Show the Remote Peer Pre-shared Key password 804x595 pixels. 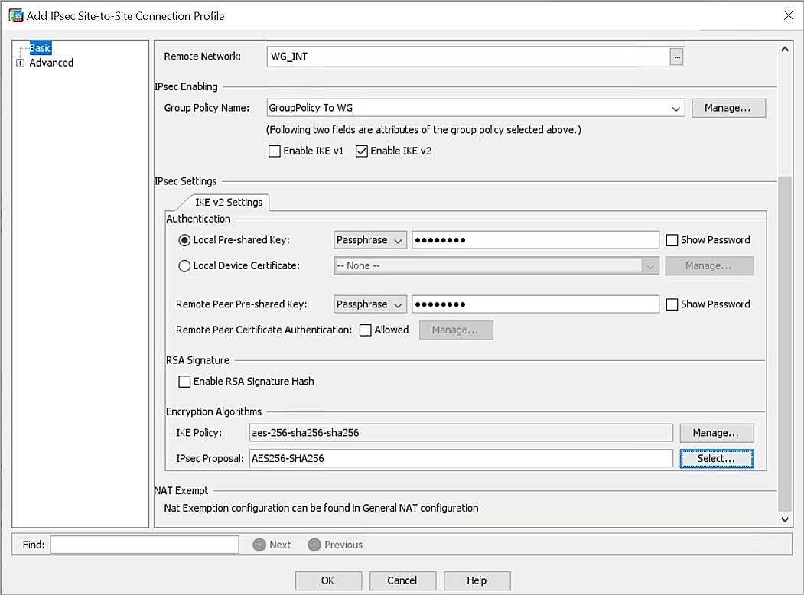672,304
